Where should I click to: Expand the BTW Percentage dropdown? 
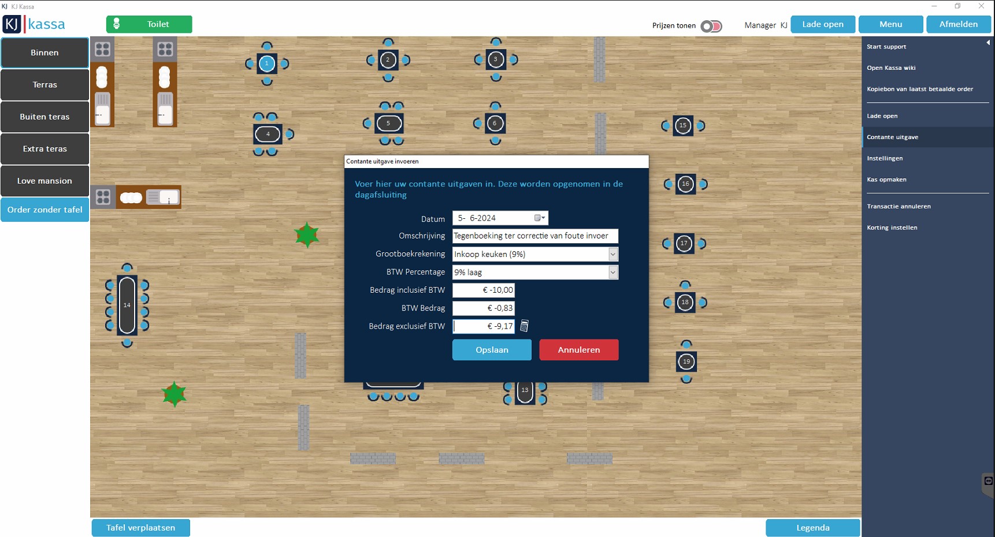612,272
